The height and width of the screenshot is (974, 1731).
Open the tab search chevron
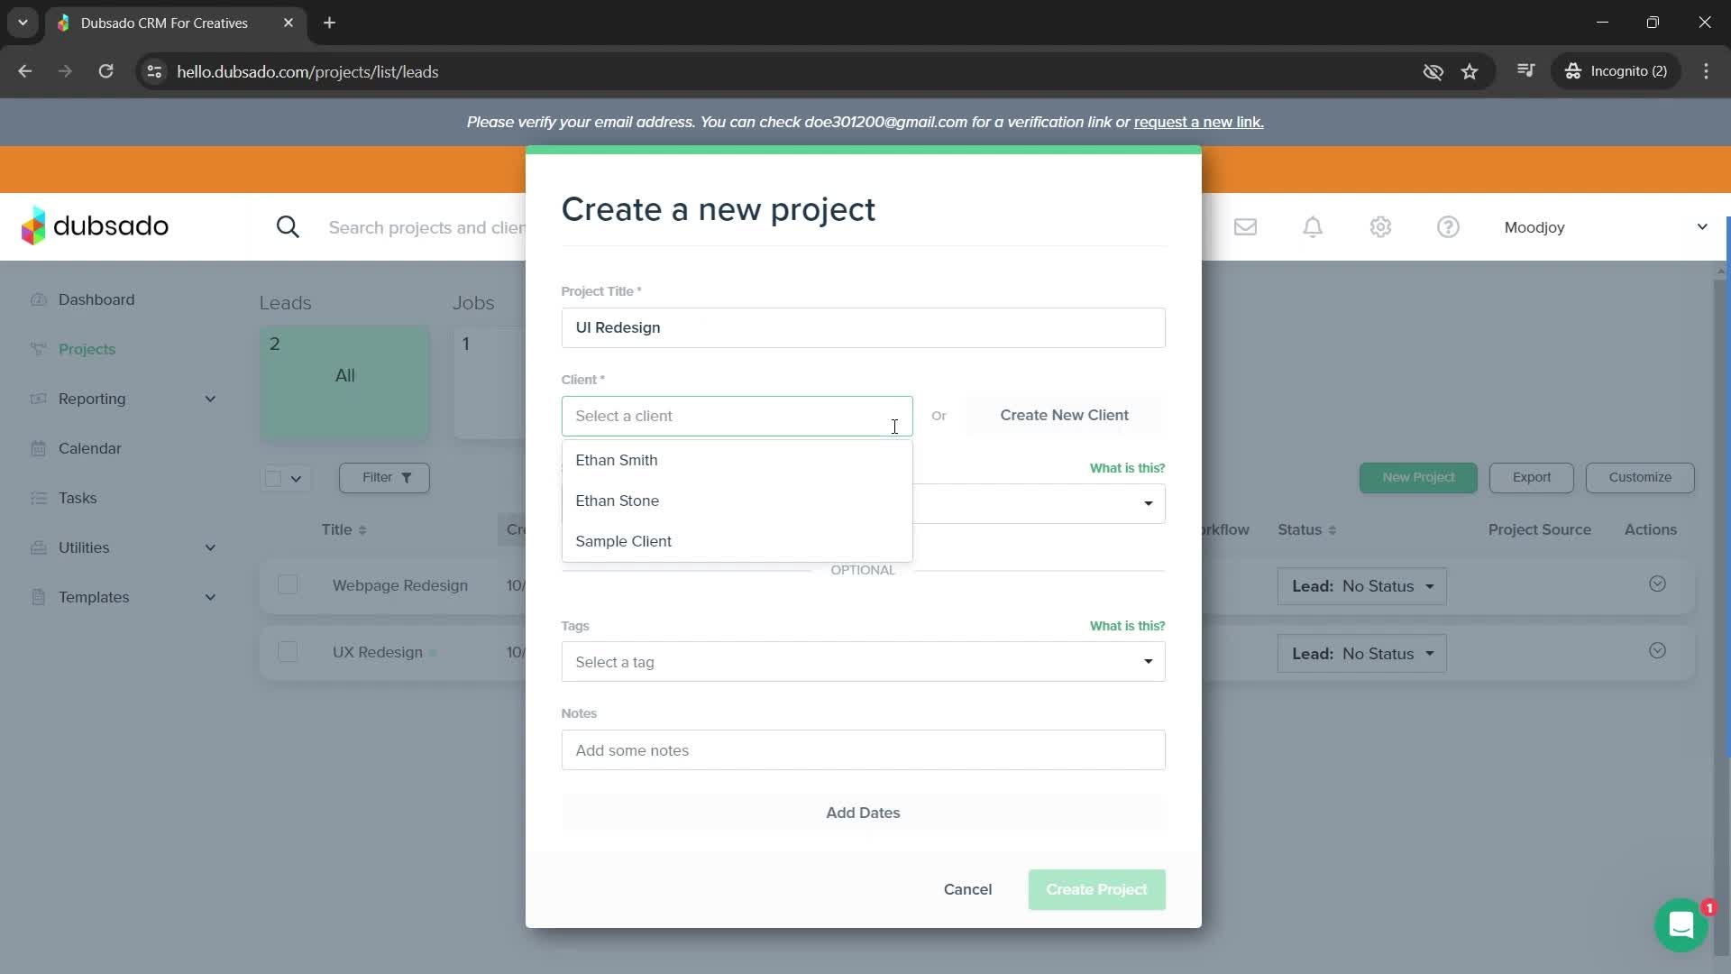click(23, 23)
